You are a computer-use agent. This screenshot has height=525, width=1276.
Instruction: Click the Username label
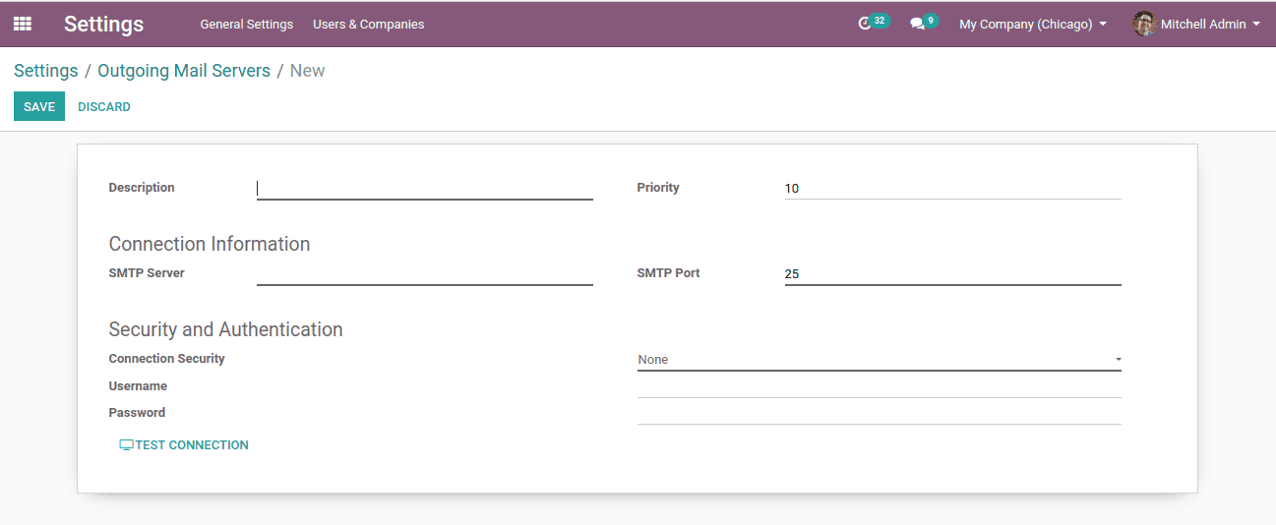point(138,386)
